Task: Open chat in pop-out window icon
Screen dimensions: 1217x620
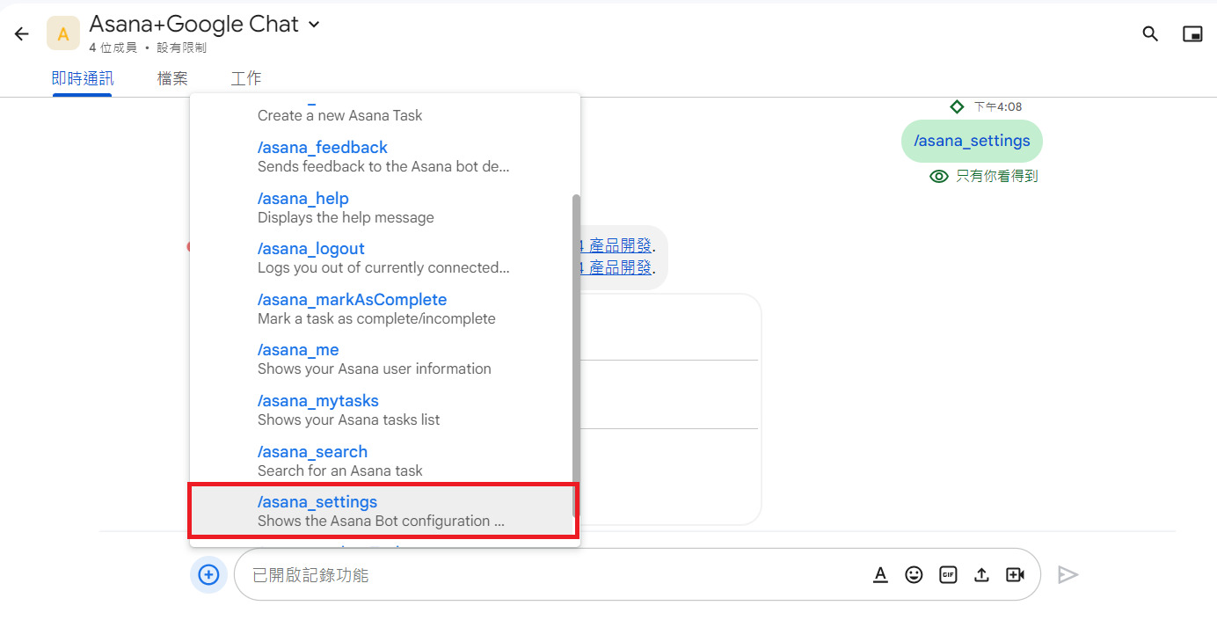Action: click(1192, 34)
